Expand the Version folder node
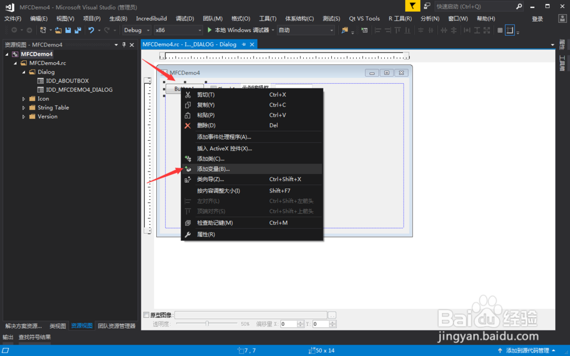The height and width of the screenshot is (356, 570). click(x=23, y=117)
